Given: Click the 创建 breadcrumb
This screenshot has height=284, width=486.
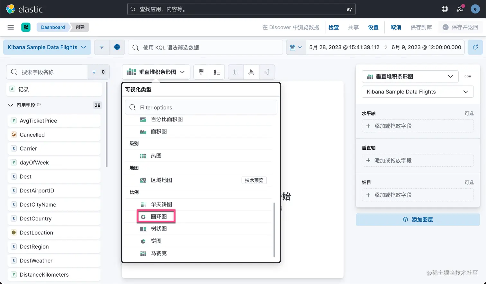Looking at the screenshot, I should pos(80,27).
